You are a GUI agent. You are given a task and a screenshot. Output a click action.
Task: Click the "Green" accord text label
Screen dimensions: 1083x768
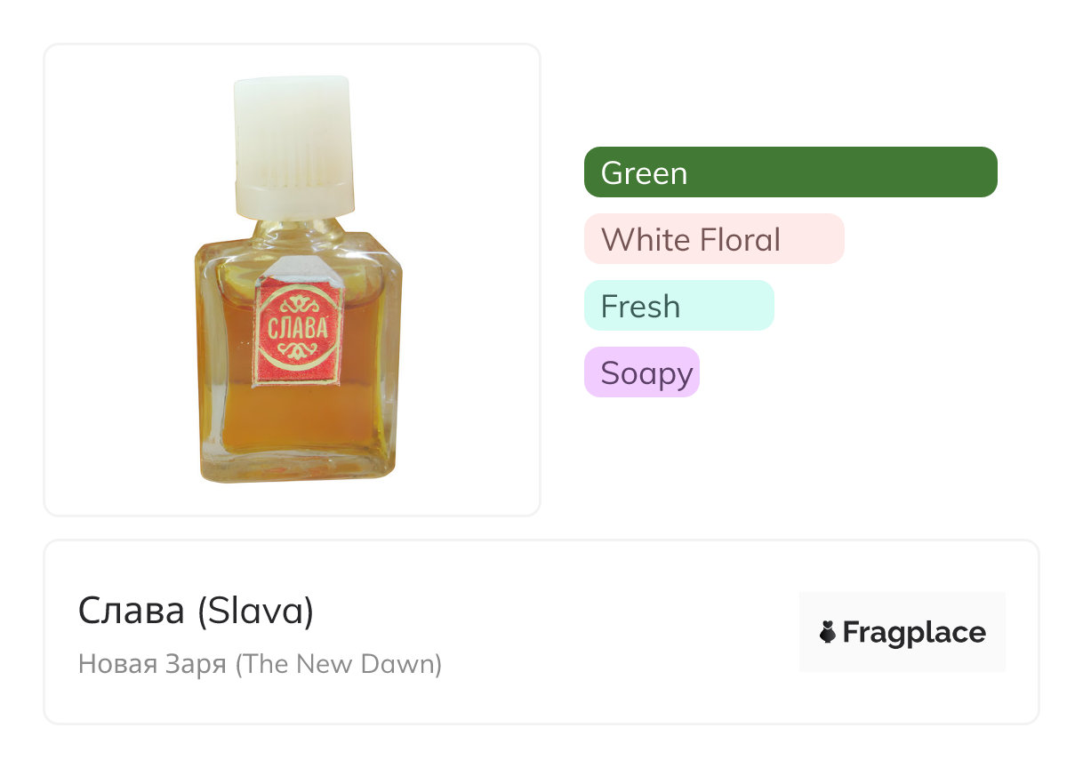(644, 173)
